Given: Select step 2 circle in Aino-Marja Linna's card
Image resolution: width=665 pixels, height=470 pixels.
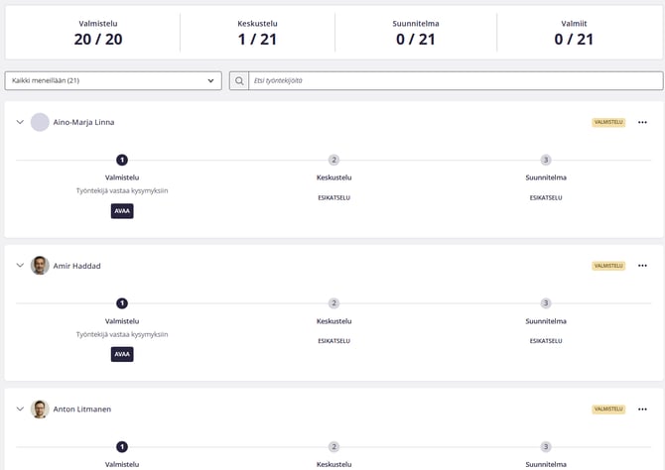Looking at the screenshot, I should (333, 160).
